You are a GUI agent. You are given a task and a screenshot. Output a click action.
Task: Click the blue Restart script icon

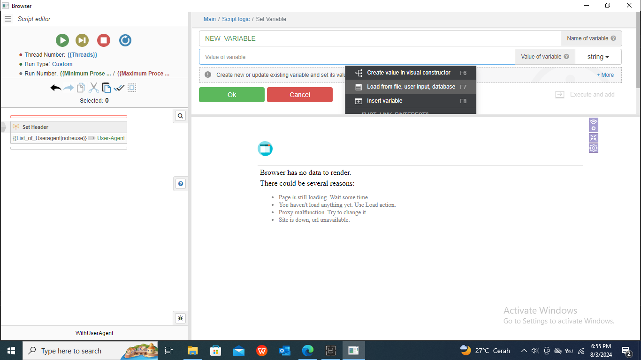pos(125,40)
